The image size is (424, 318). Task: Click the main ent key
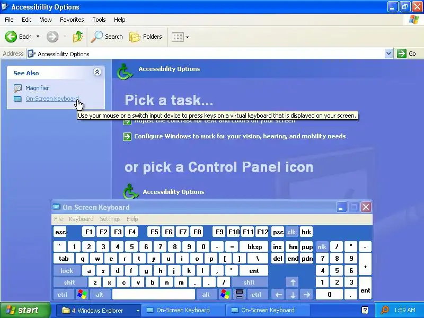(254, 270)
